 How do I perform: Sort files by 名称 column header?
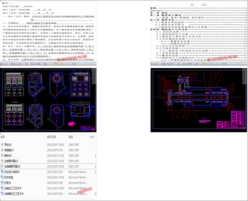3,137
